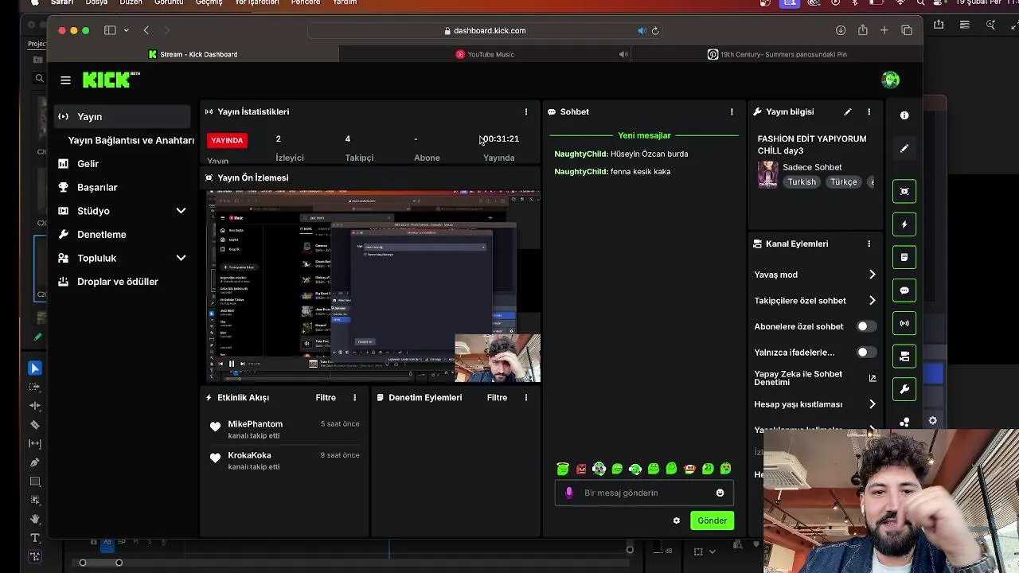1019x573 pixels.
Task: Go back in Safari
Action: (146, 30)
